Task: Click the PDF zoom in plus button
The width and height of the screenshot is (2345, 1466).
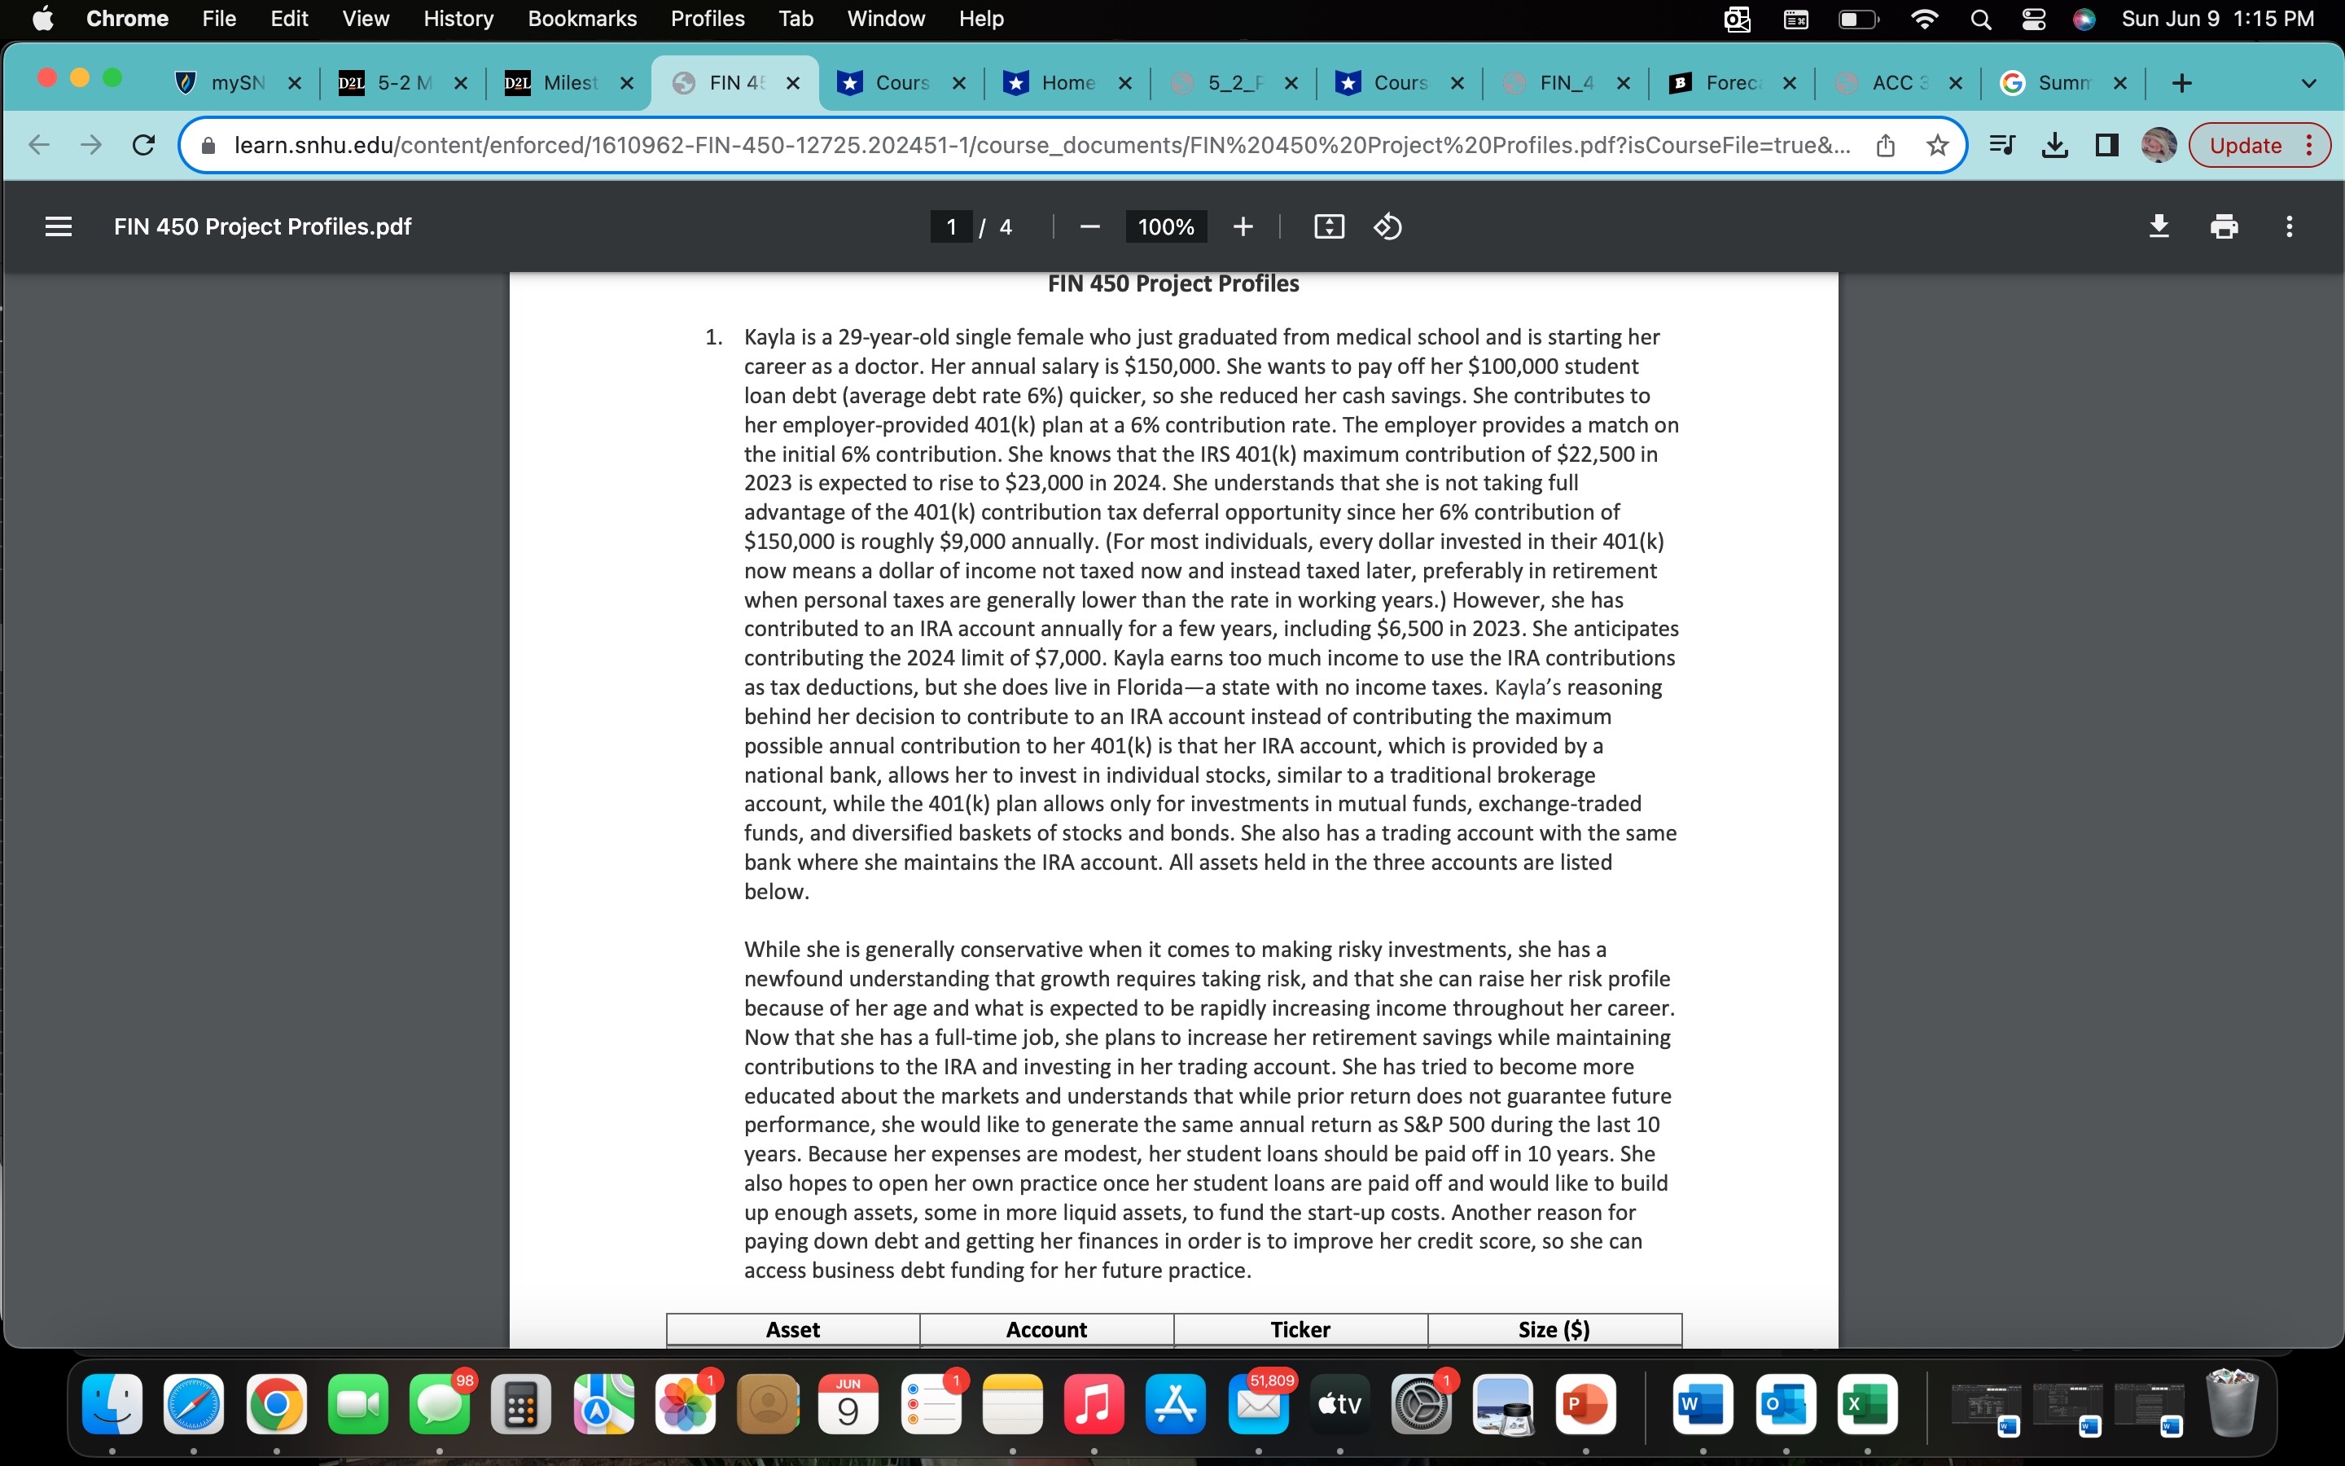Action: [x=1243, y=227]
